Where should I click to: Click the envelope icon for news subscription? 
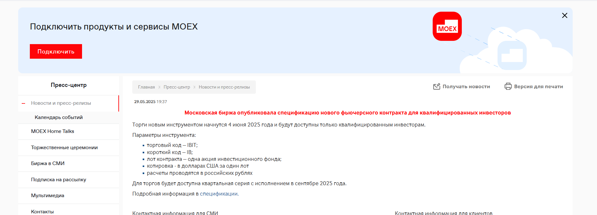[x=437, y=87]
